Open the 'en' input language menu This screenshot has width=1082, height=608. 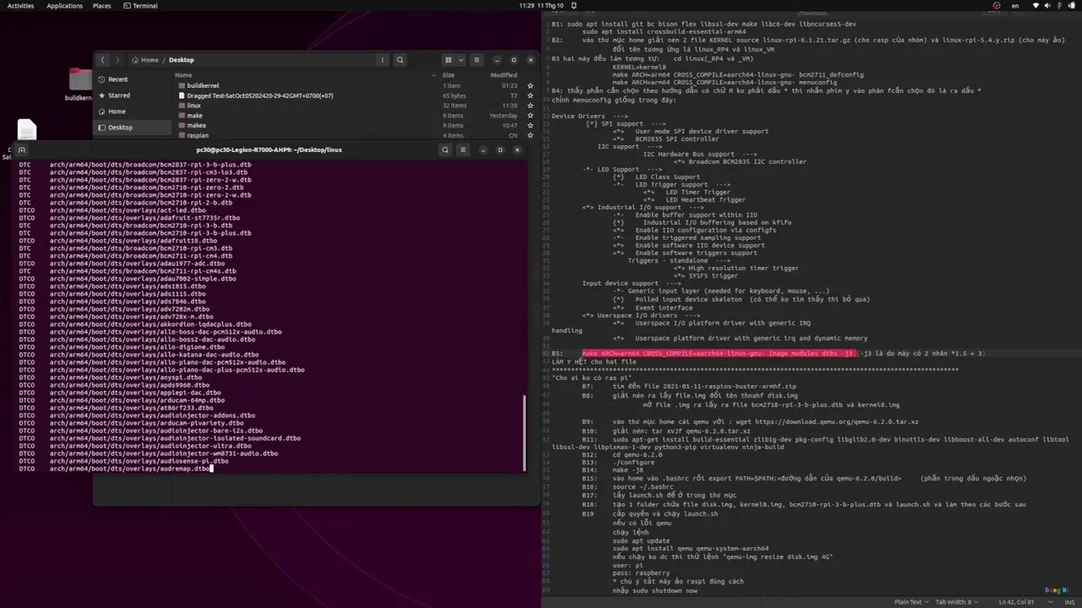tap(1016, 6)
